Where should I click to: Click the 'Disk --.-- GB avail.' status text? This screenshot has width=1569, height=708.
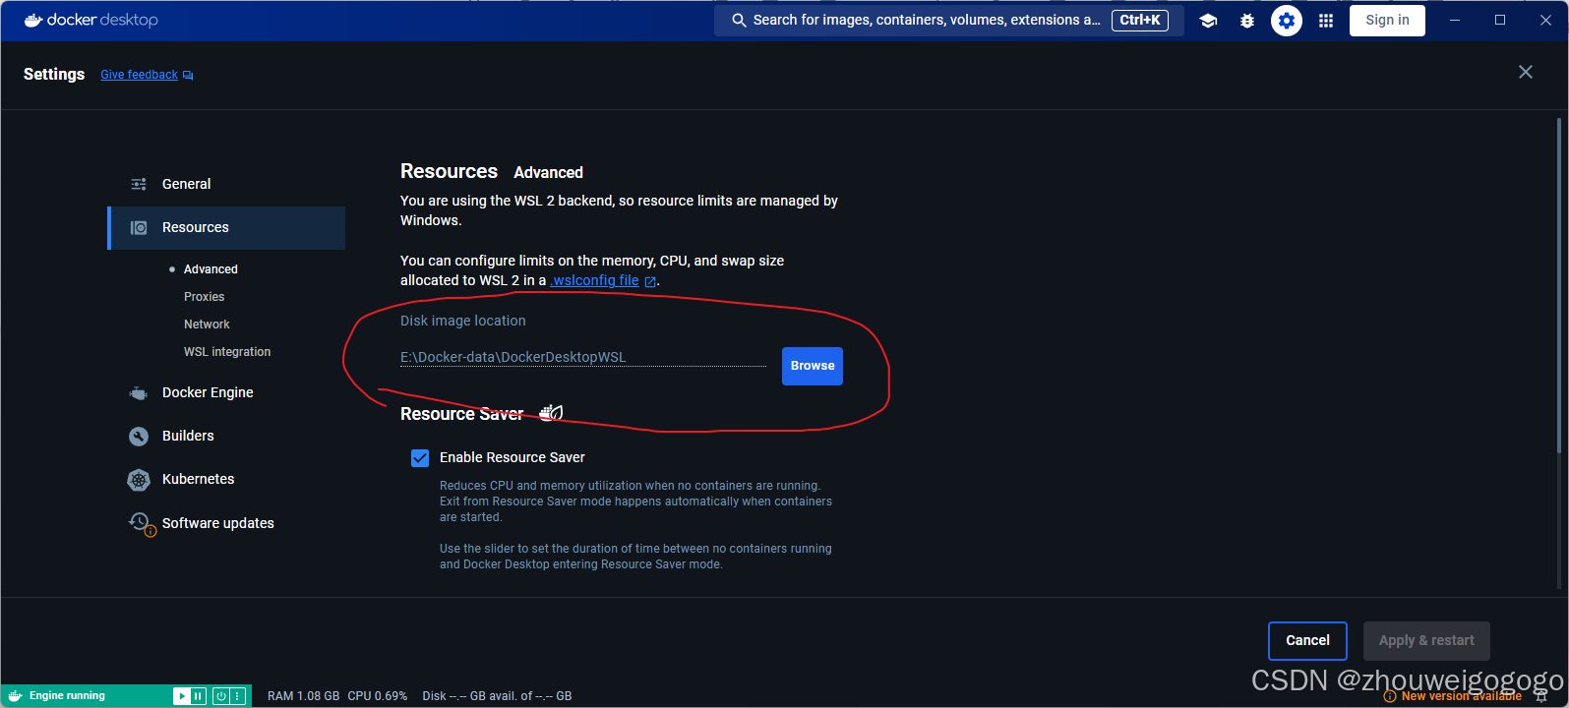coord(497,696)
